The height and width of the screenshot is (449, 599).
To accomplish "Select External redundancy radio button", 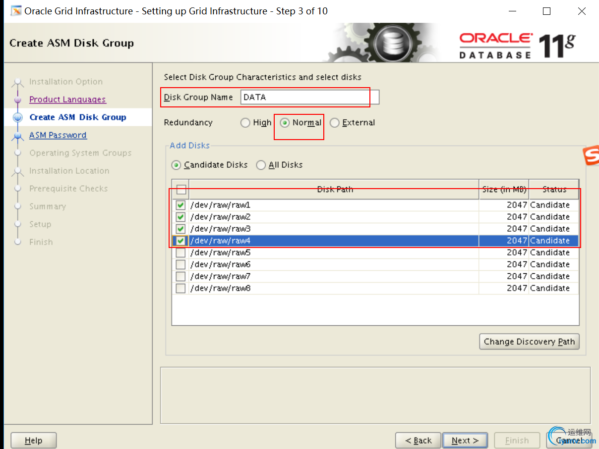I will click(335, 123).
